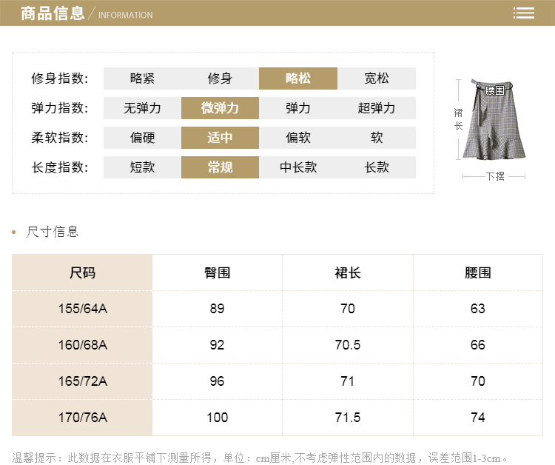
Task: Select 无弹力 elasticity option
Action: click(142, 108)
